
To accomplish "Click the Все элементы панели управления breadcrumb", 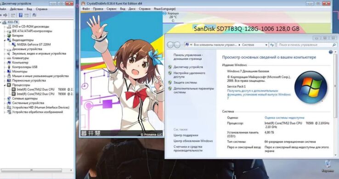I will [215, 45].
